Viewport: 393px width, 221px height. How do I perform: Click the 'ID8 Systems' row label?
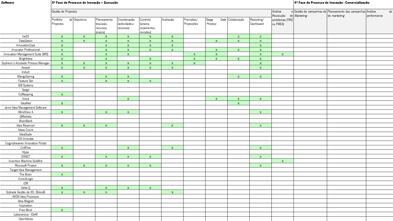point(26,85)
